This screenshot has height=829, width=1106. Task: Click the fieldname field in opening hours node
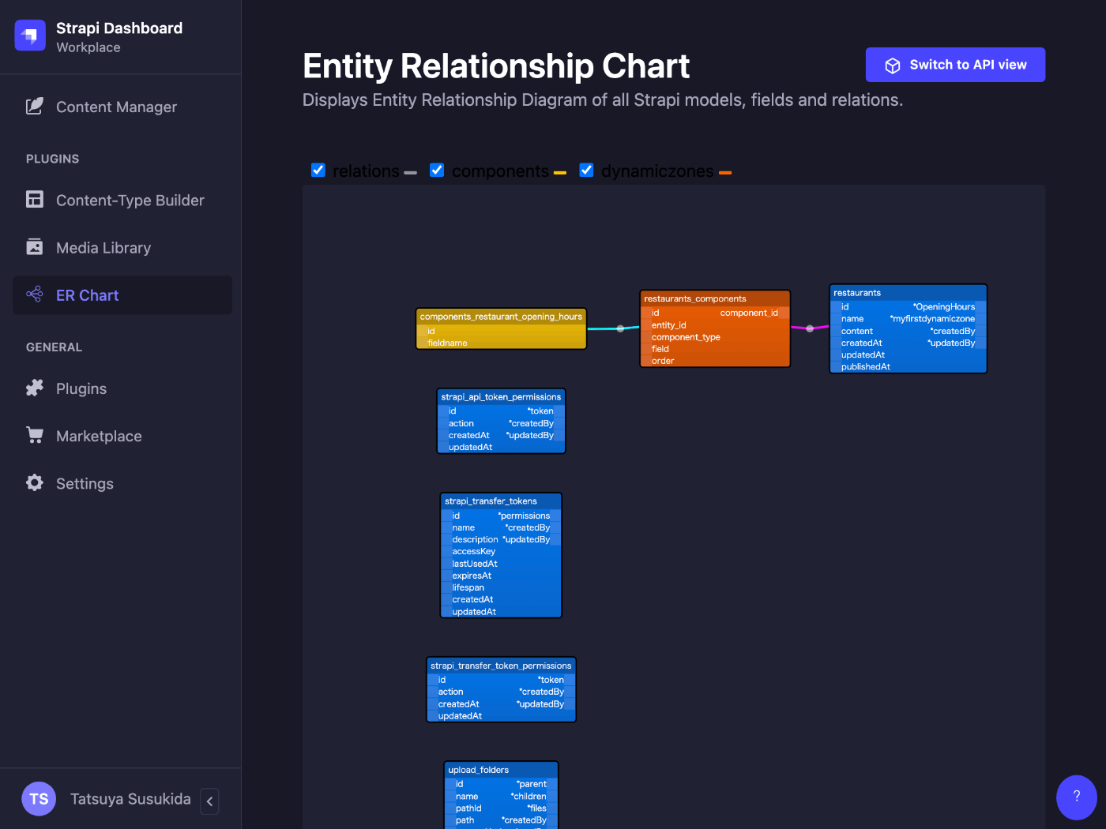coord(447,343)
